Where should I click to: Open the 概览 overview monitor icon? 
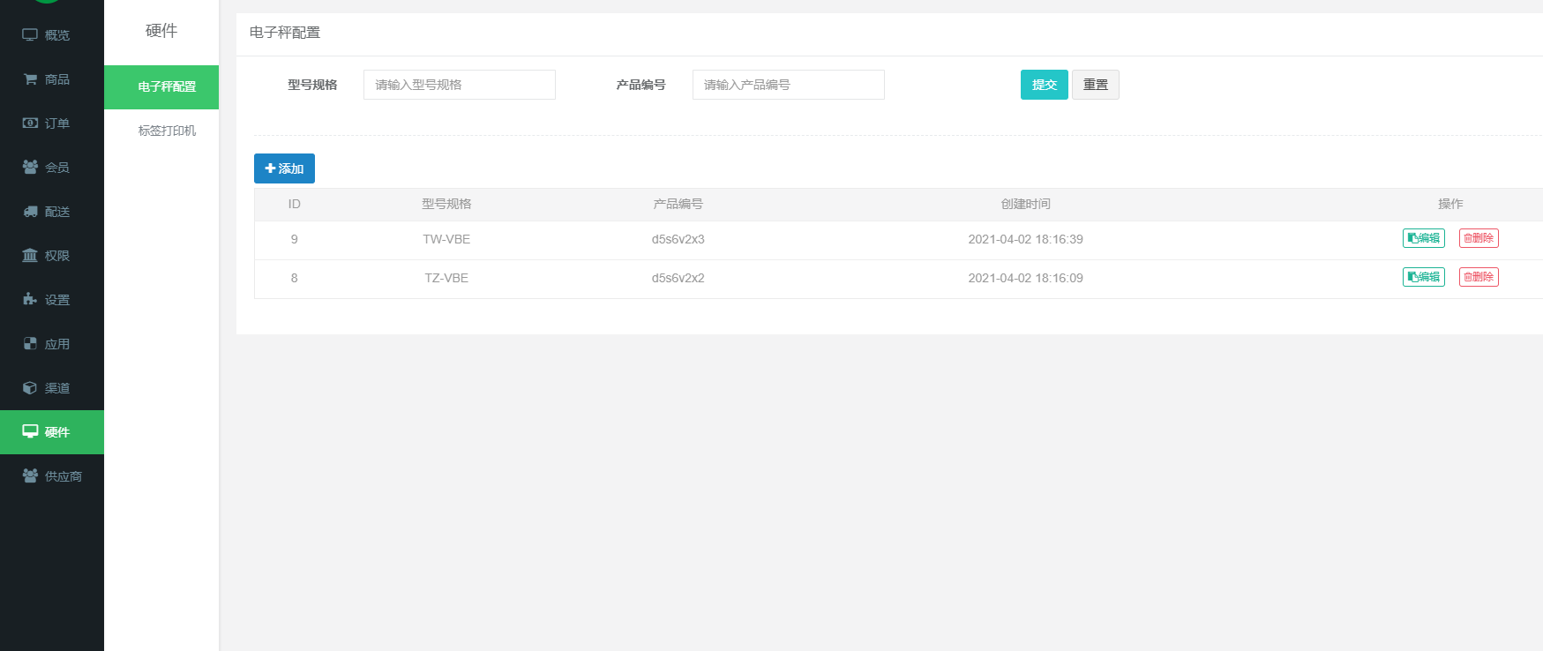coord(30,35)
